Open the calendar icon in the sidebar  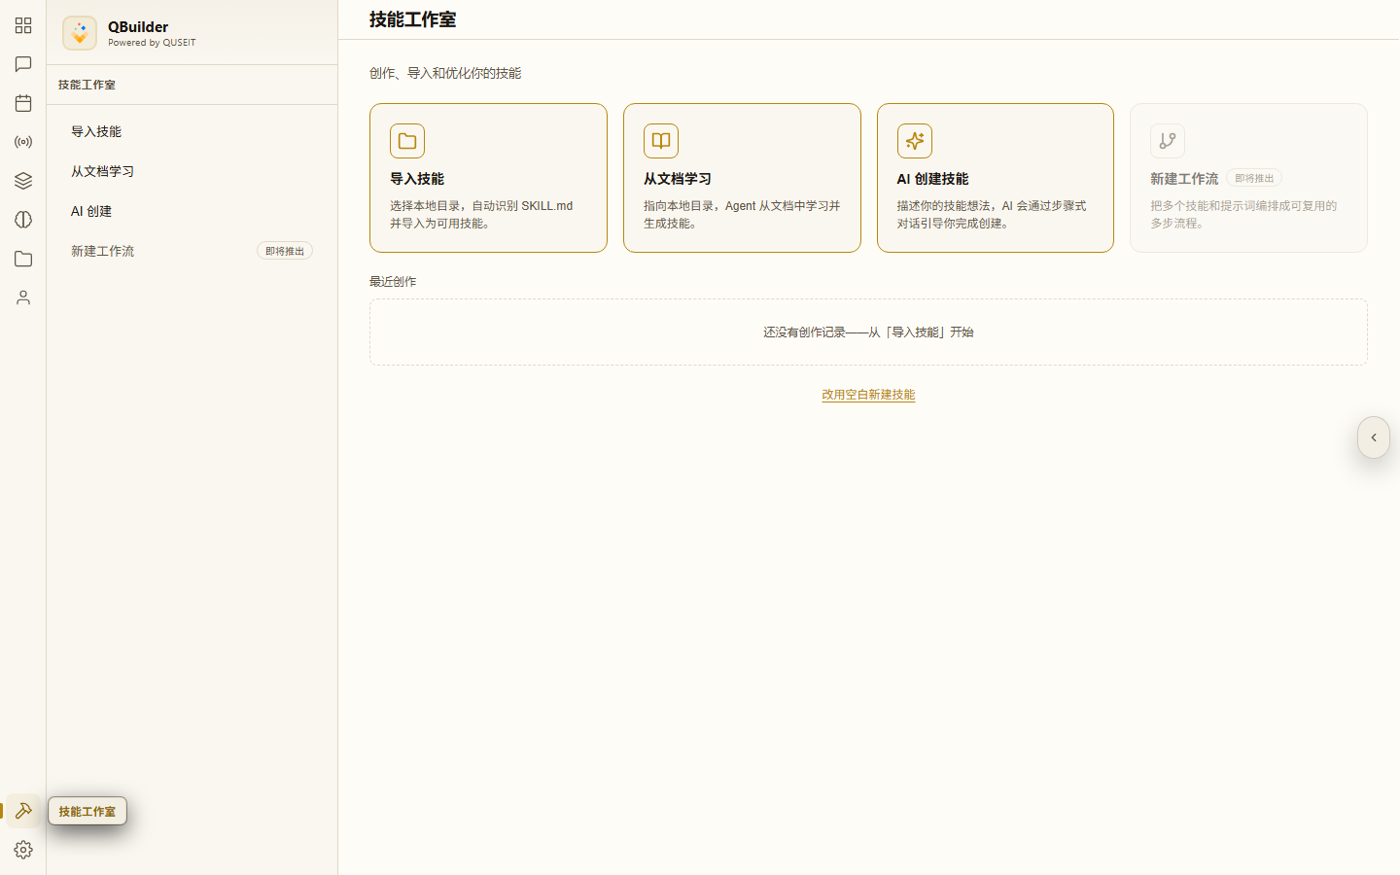[23, 103]
